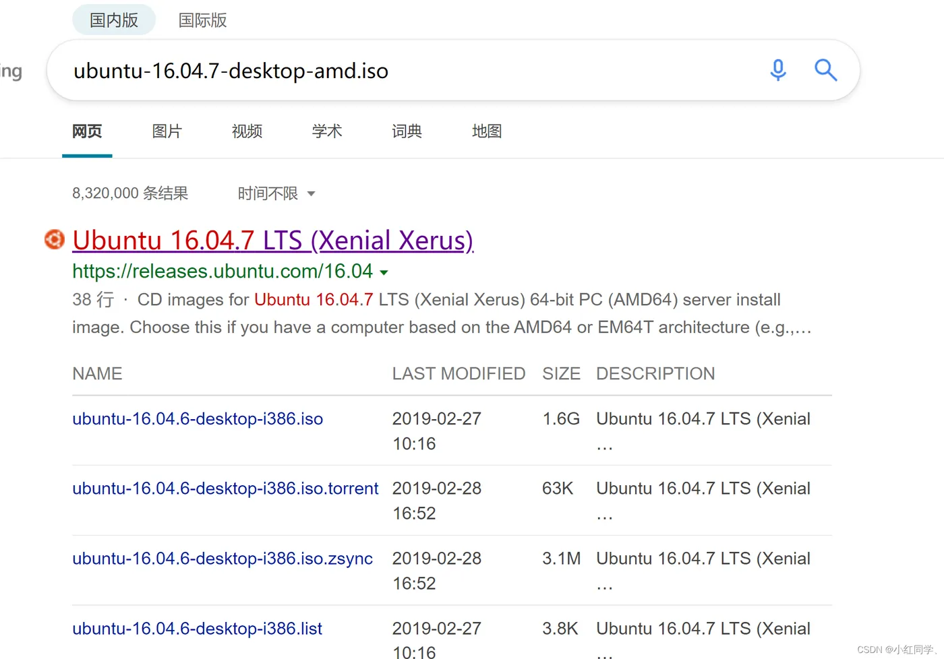Open the ubuntu-16.04.6-desktop-i386.list link
Viewport: 944px width, 659px height.
(x=197, y=629)
